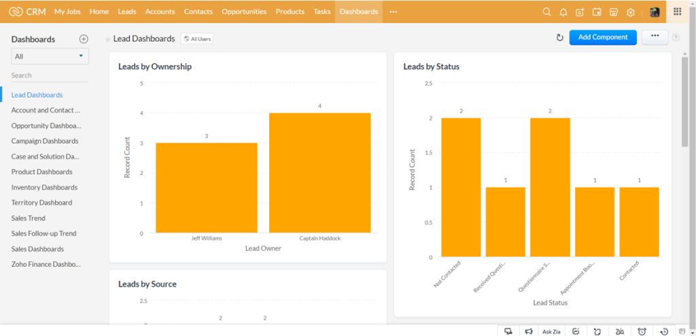This screenshot has width=696, height=336.
Task: Click the Leads by Ownership title
Action: coord(155,67)
